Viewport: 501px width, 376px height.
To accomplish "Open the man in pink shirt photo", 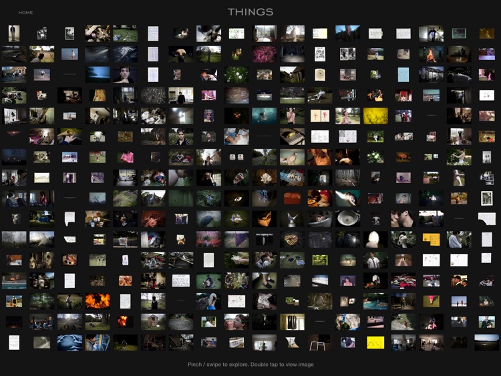I will [x=125, y=158].
